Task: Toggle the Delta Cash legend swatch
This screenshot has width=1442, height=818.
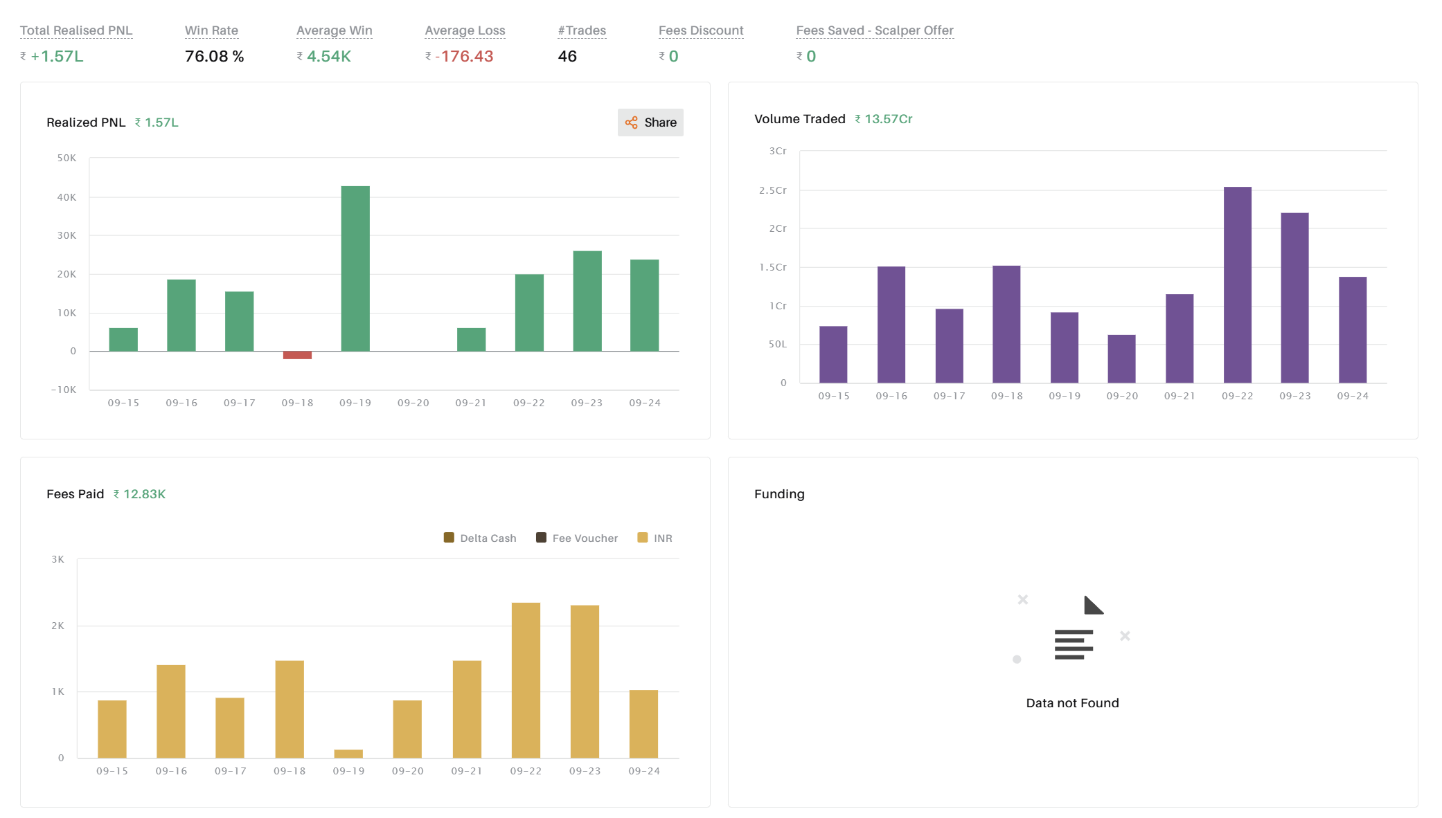Action: click(x=449, y=538)
